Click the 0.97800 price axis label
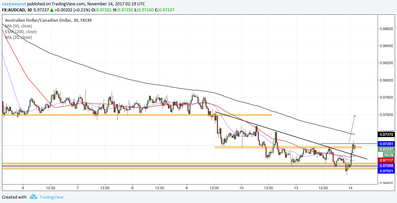The height and width of the screenshot is (203, 397). [386, 97]
